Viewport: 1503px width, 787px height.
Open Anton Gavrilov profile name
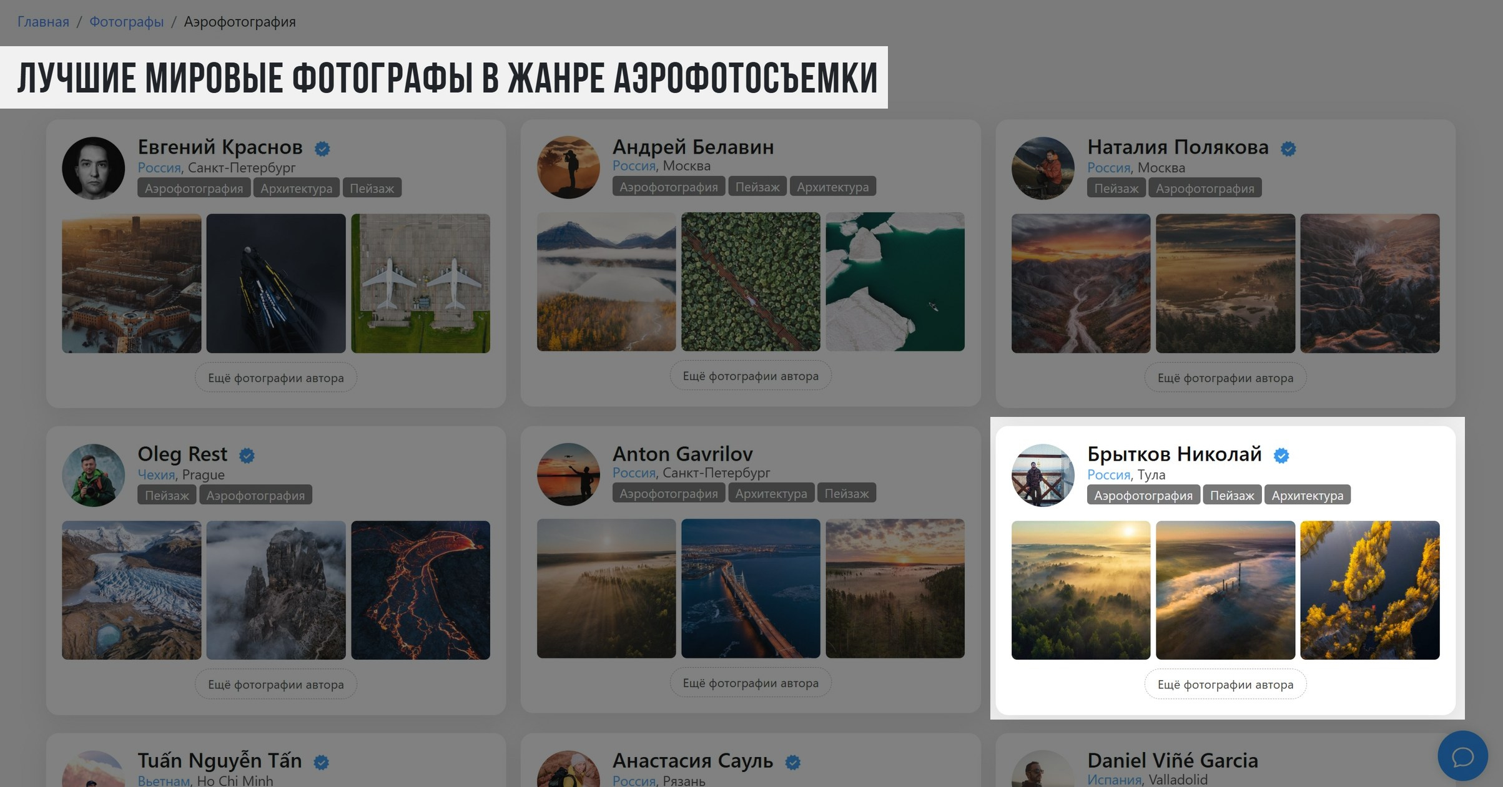click(683, 454)
